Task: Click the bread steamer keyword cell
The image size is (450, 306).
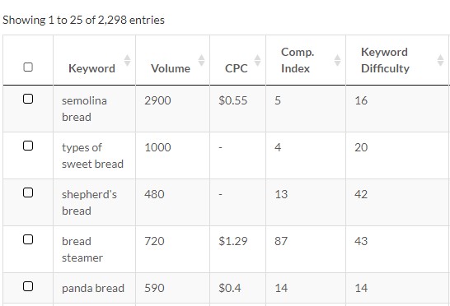Action: pyautogui.click(x=94, y=249)
